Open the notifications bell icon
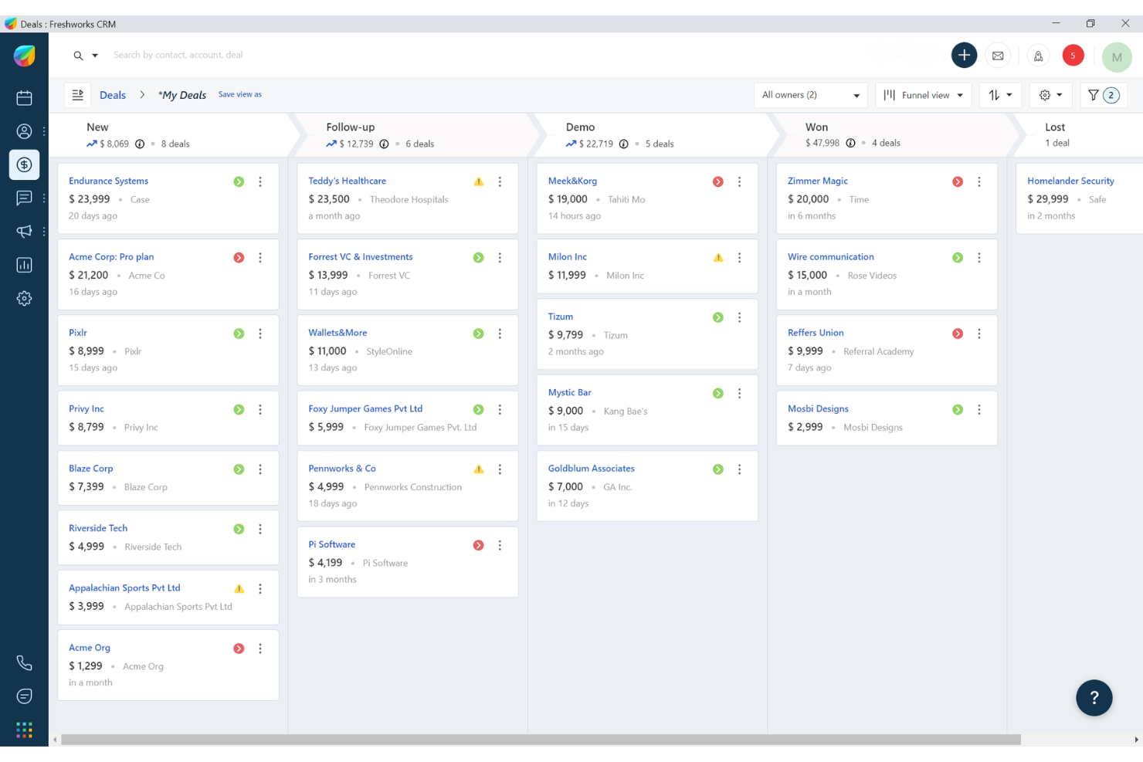The width and height of the screenshot is (1143, 762). pos(1038,55)
